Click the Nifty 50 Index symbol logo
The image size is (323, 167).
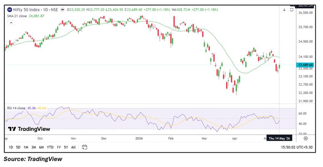(9, 10)
